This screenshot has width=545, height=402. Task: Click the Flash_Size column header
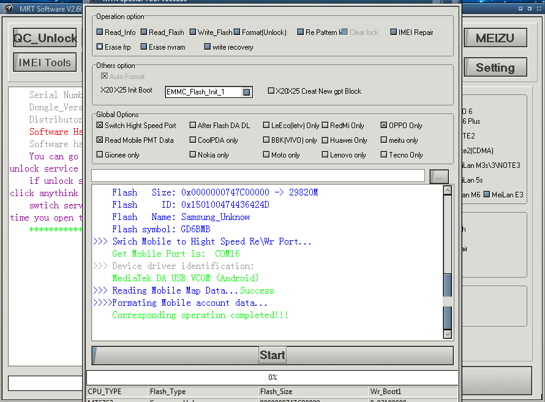click(314, 392)
